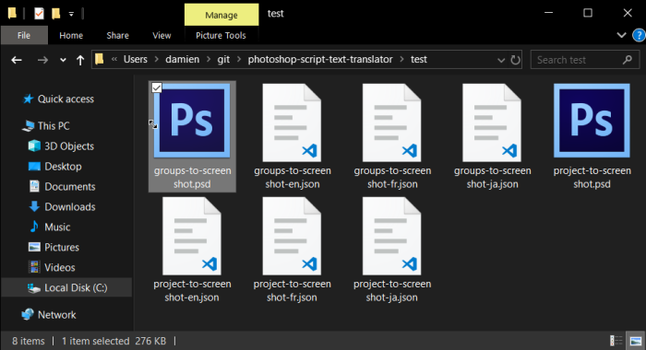The height and width of the screenshot is (350, 646).
Task: Expand subfolders arrow after damien
Action: [209, 59]
